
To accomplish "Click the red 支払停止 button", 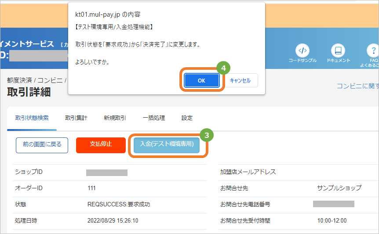I will point(101,145).
